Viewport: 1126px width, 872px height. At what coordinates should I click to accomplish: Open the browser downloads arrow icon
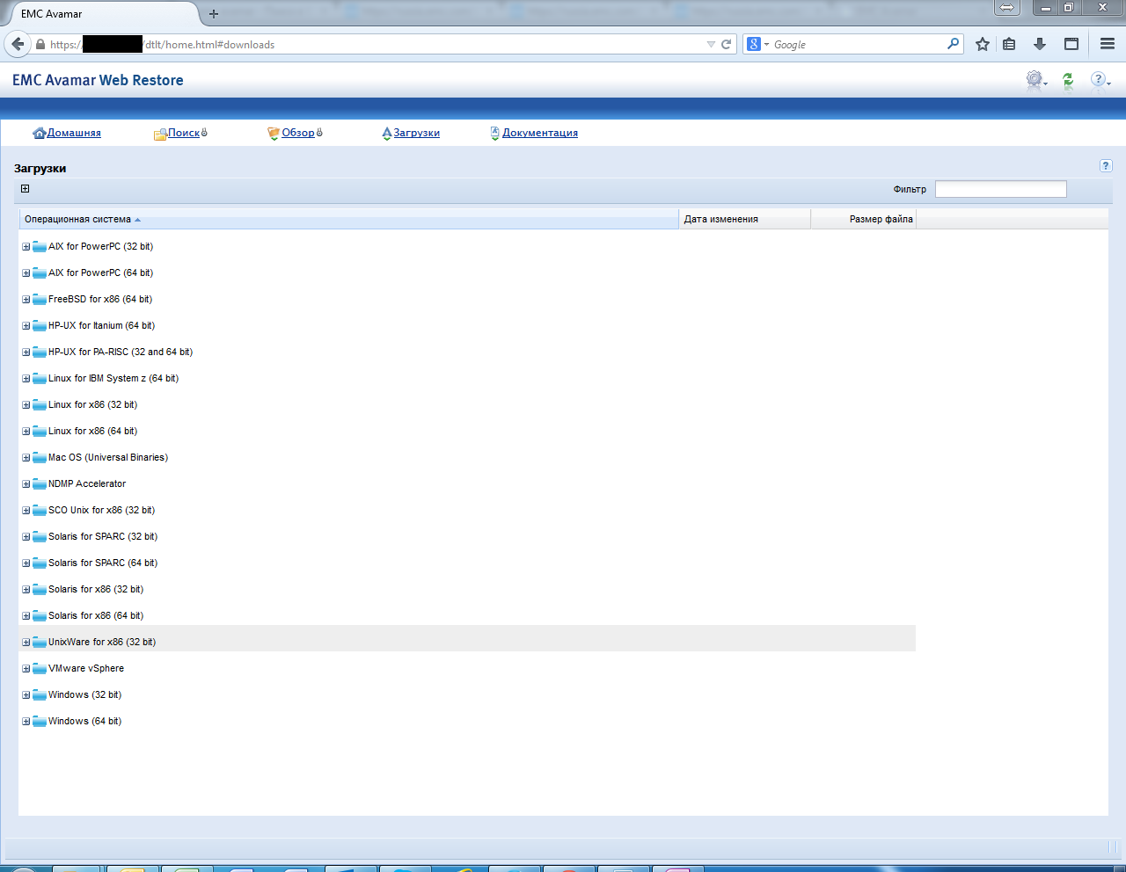(1040, 44)
